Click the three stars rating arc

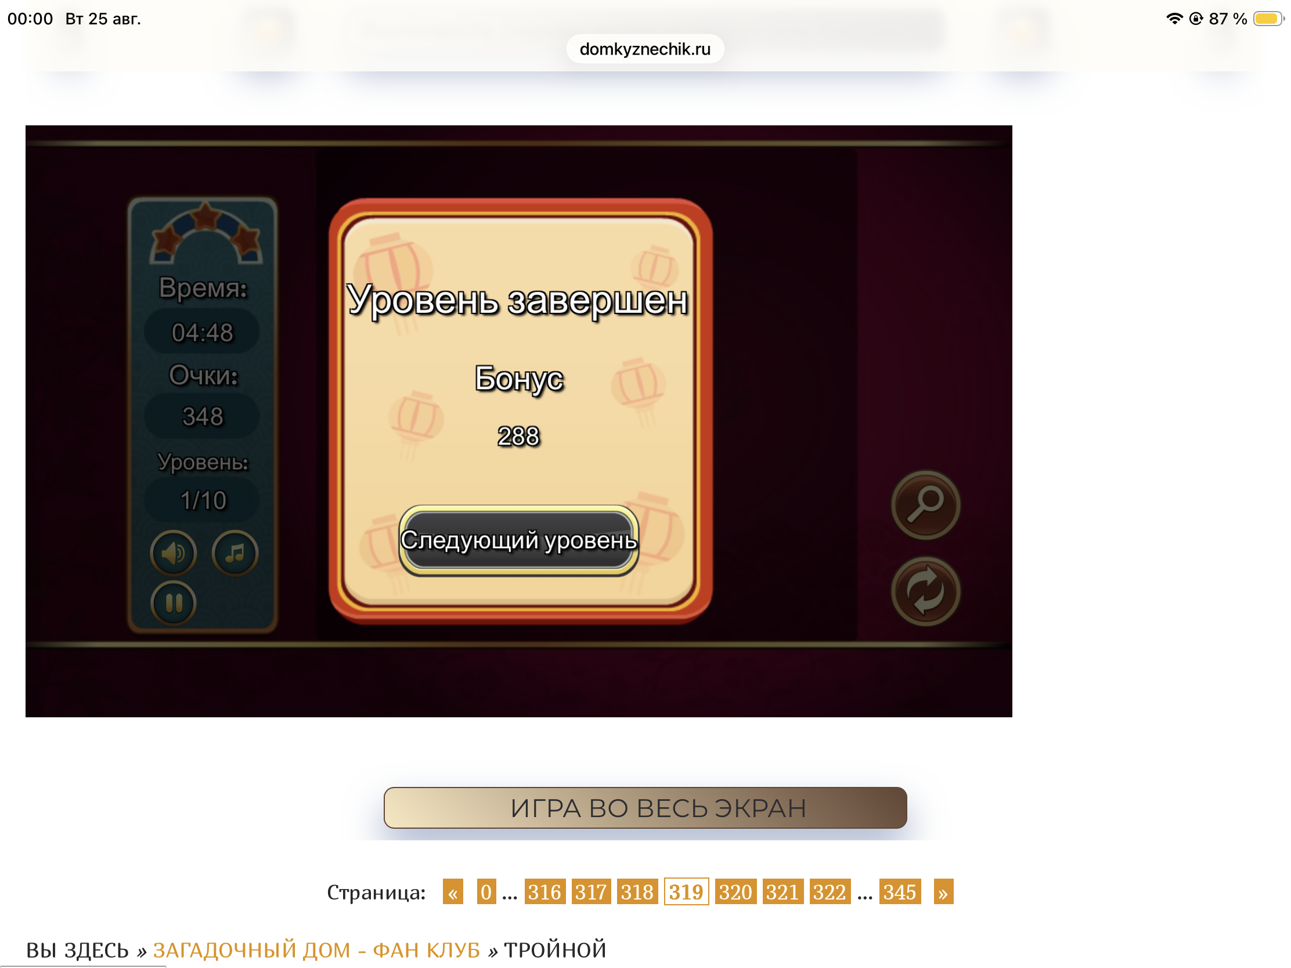pos(205,233)
